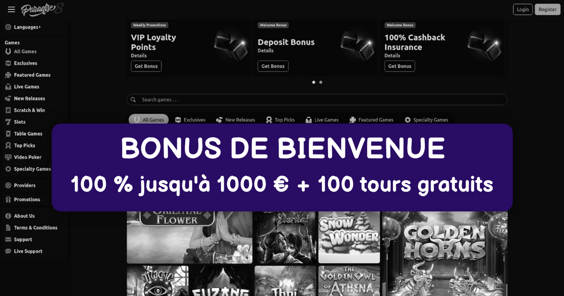Switch to the second carousel dot
Image resolution: width=564 pixels, height=296 pixels.
point(321,82)
